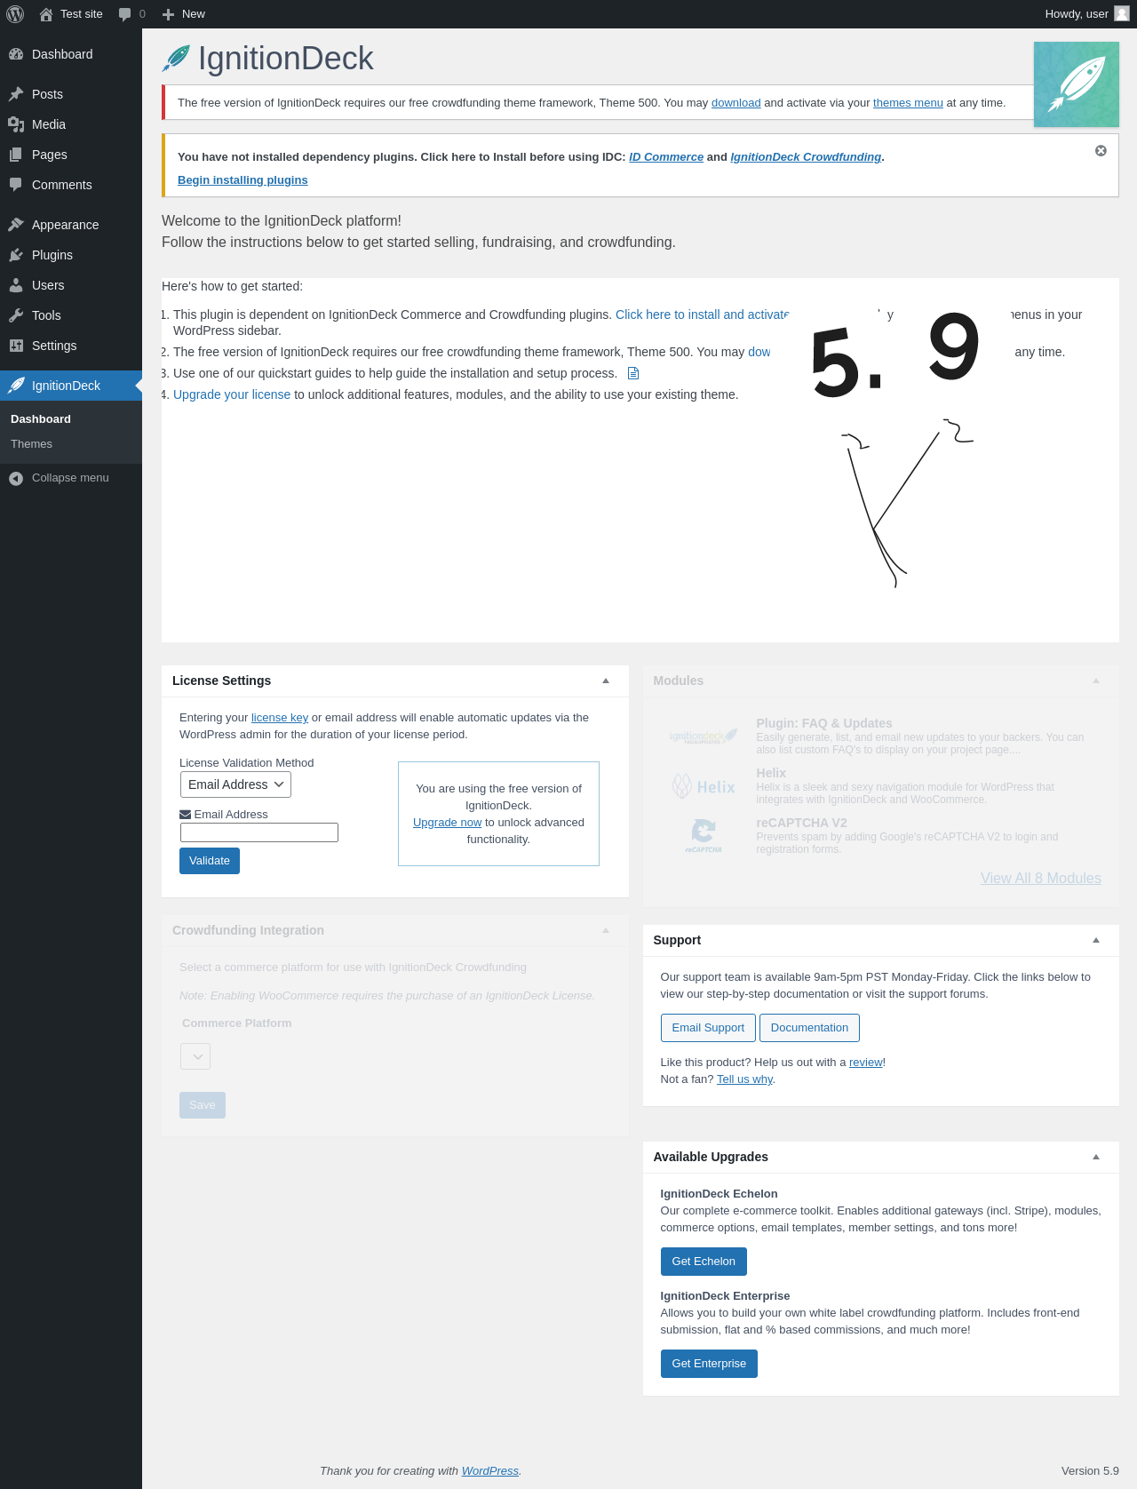
Task: Open Posts via the pushpin icon
Action: tap(16, 94)
